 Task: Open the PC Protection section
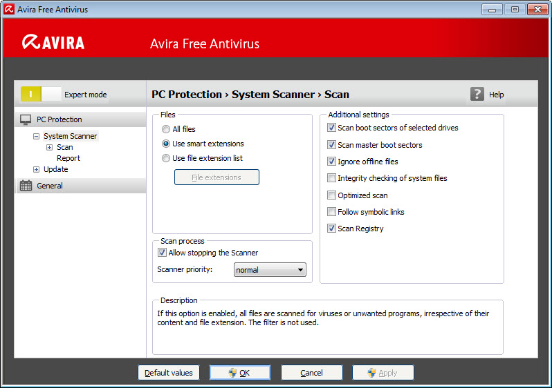click(81, 119)
